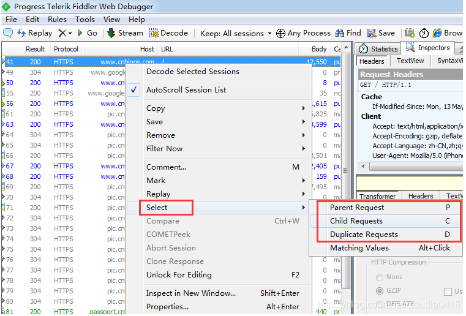Screen dimensions: 466x316
Task: Click the Cache header group label
Action: click(372, 97)
